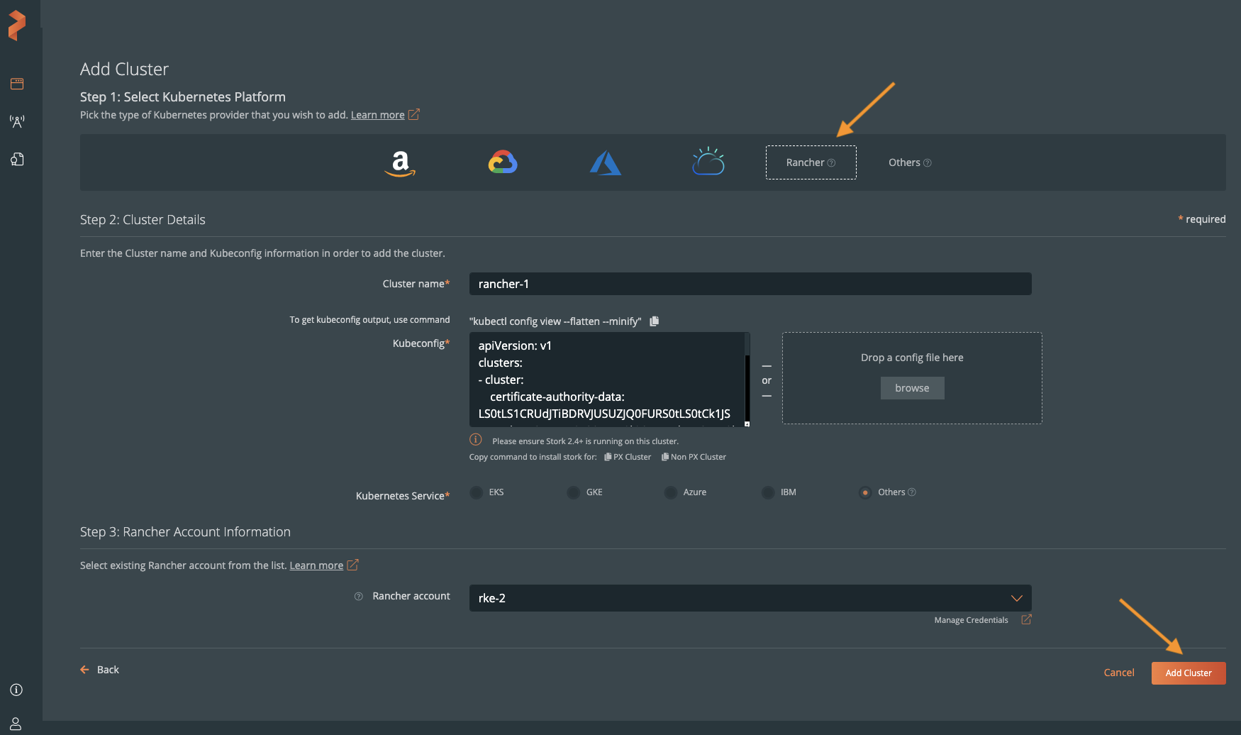Open the user profile icon in sidebar
Screen dimensions: 1241x735
(x=16, y=724)
